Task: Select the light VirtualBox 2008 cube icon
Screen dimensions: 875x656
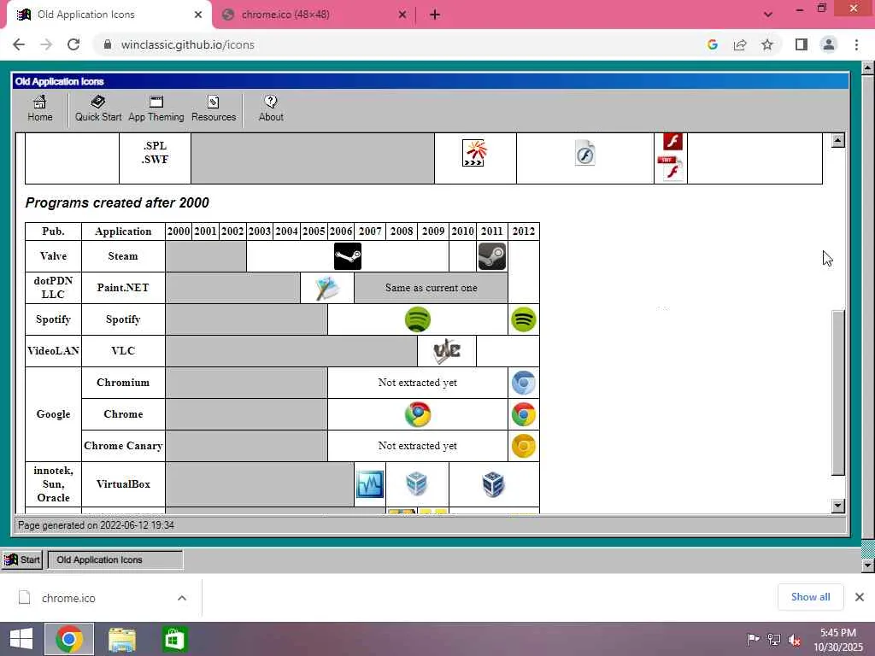Action: point(417,483)
